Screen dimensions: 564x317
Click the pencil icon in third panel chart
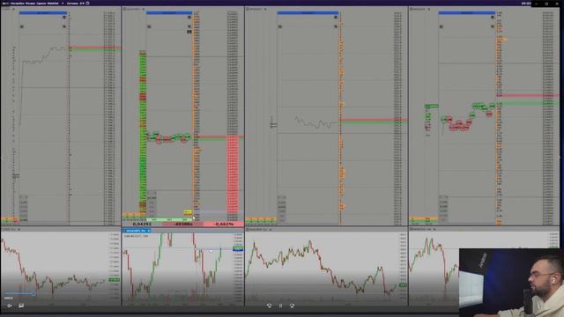tap(336, 26)
